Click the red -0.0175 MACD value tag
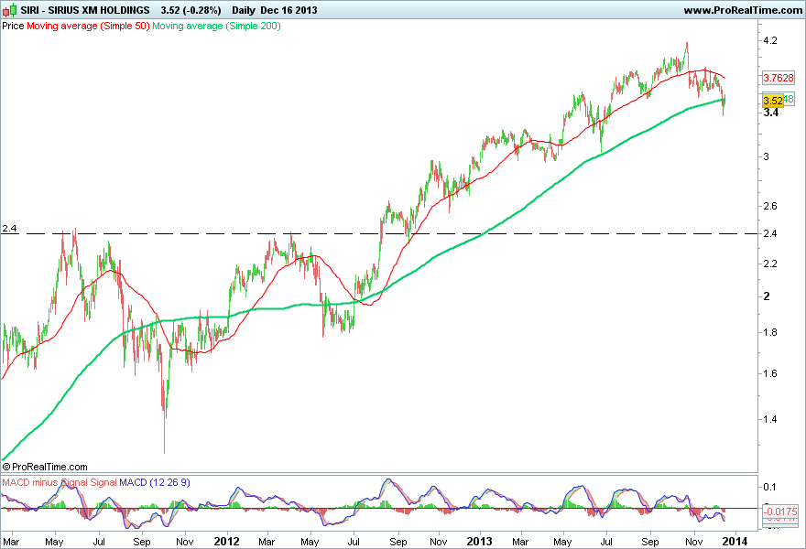The image size is (806, 549). pos(780,511)
